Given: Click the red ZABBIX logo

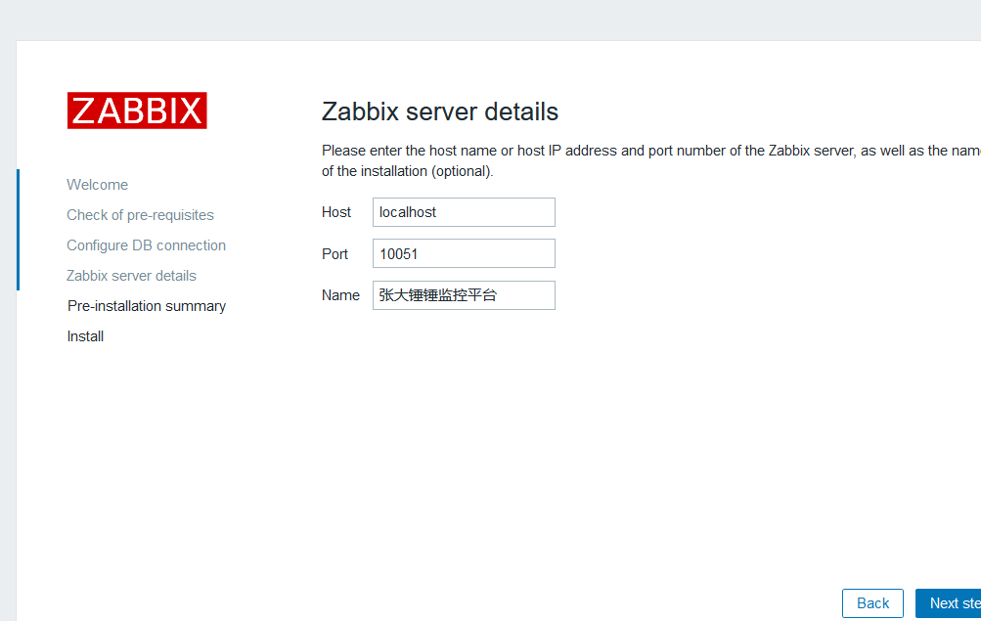Looking at the screenshot, I should point(136,110).
